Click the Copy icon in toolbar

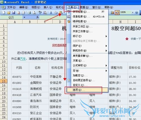(56, 12)
